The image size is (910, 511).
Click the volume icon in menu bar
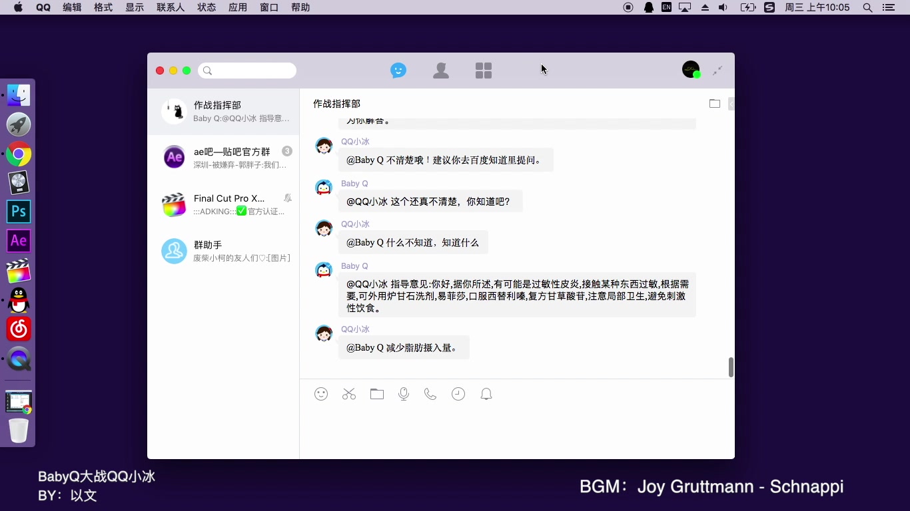click(x=723, y=7)
